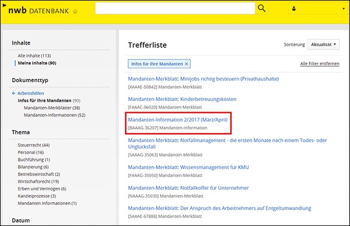
Task: Select 'Meine Inhalte (90)' in sidebar
Action: (x=37, y=63)
